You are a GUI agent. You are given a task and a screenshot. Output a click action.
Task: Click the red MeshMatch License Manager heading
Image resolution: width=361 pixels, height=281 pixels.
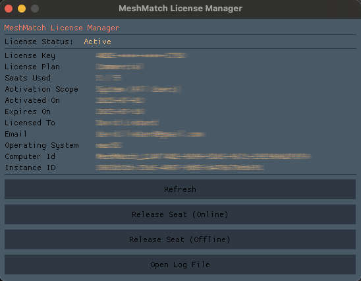(x=62, y=28)
